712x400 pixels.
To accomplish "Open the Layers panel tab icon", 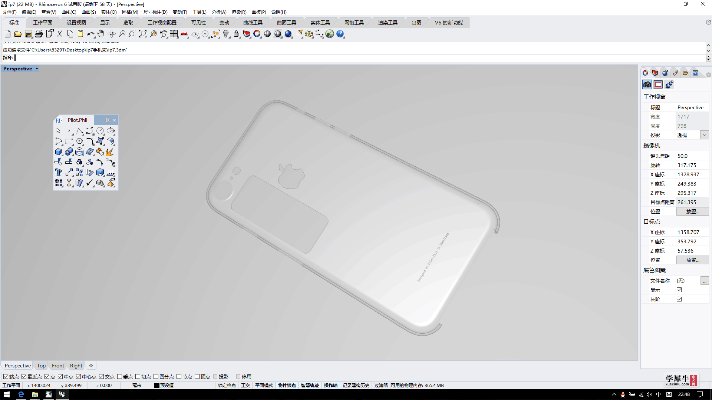I will pyautogui.click(x=655, y=73).
